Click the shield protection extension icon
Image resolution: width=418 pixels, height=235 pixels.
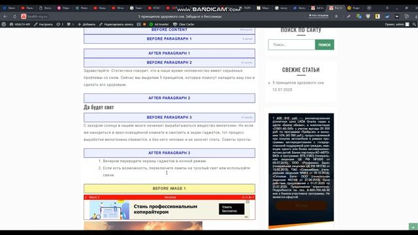coord(368,16)
